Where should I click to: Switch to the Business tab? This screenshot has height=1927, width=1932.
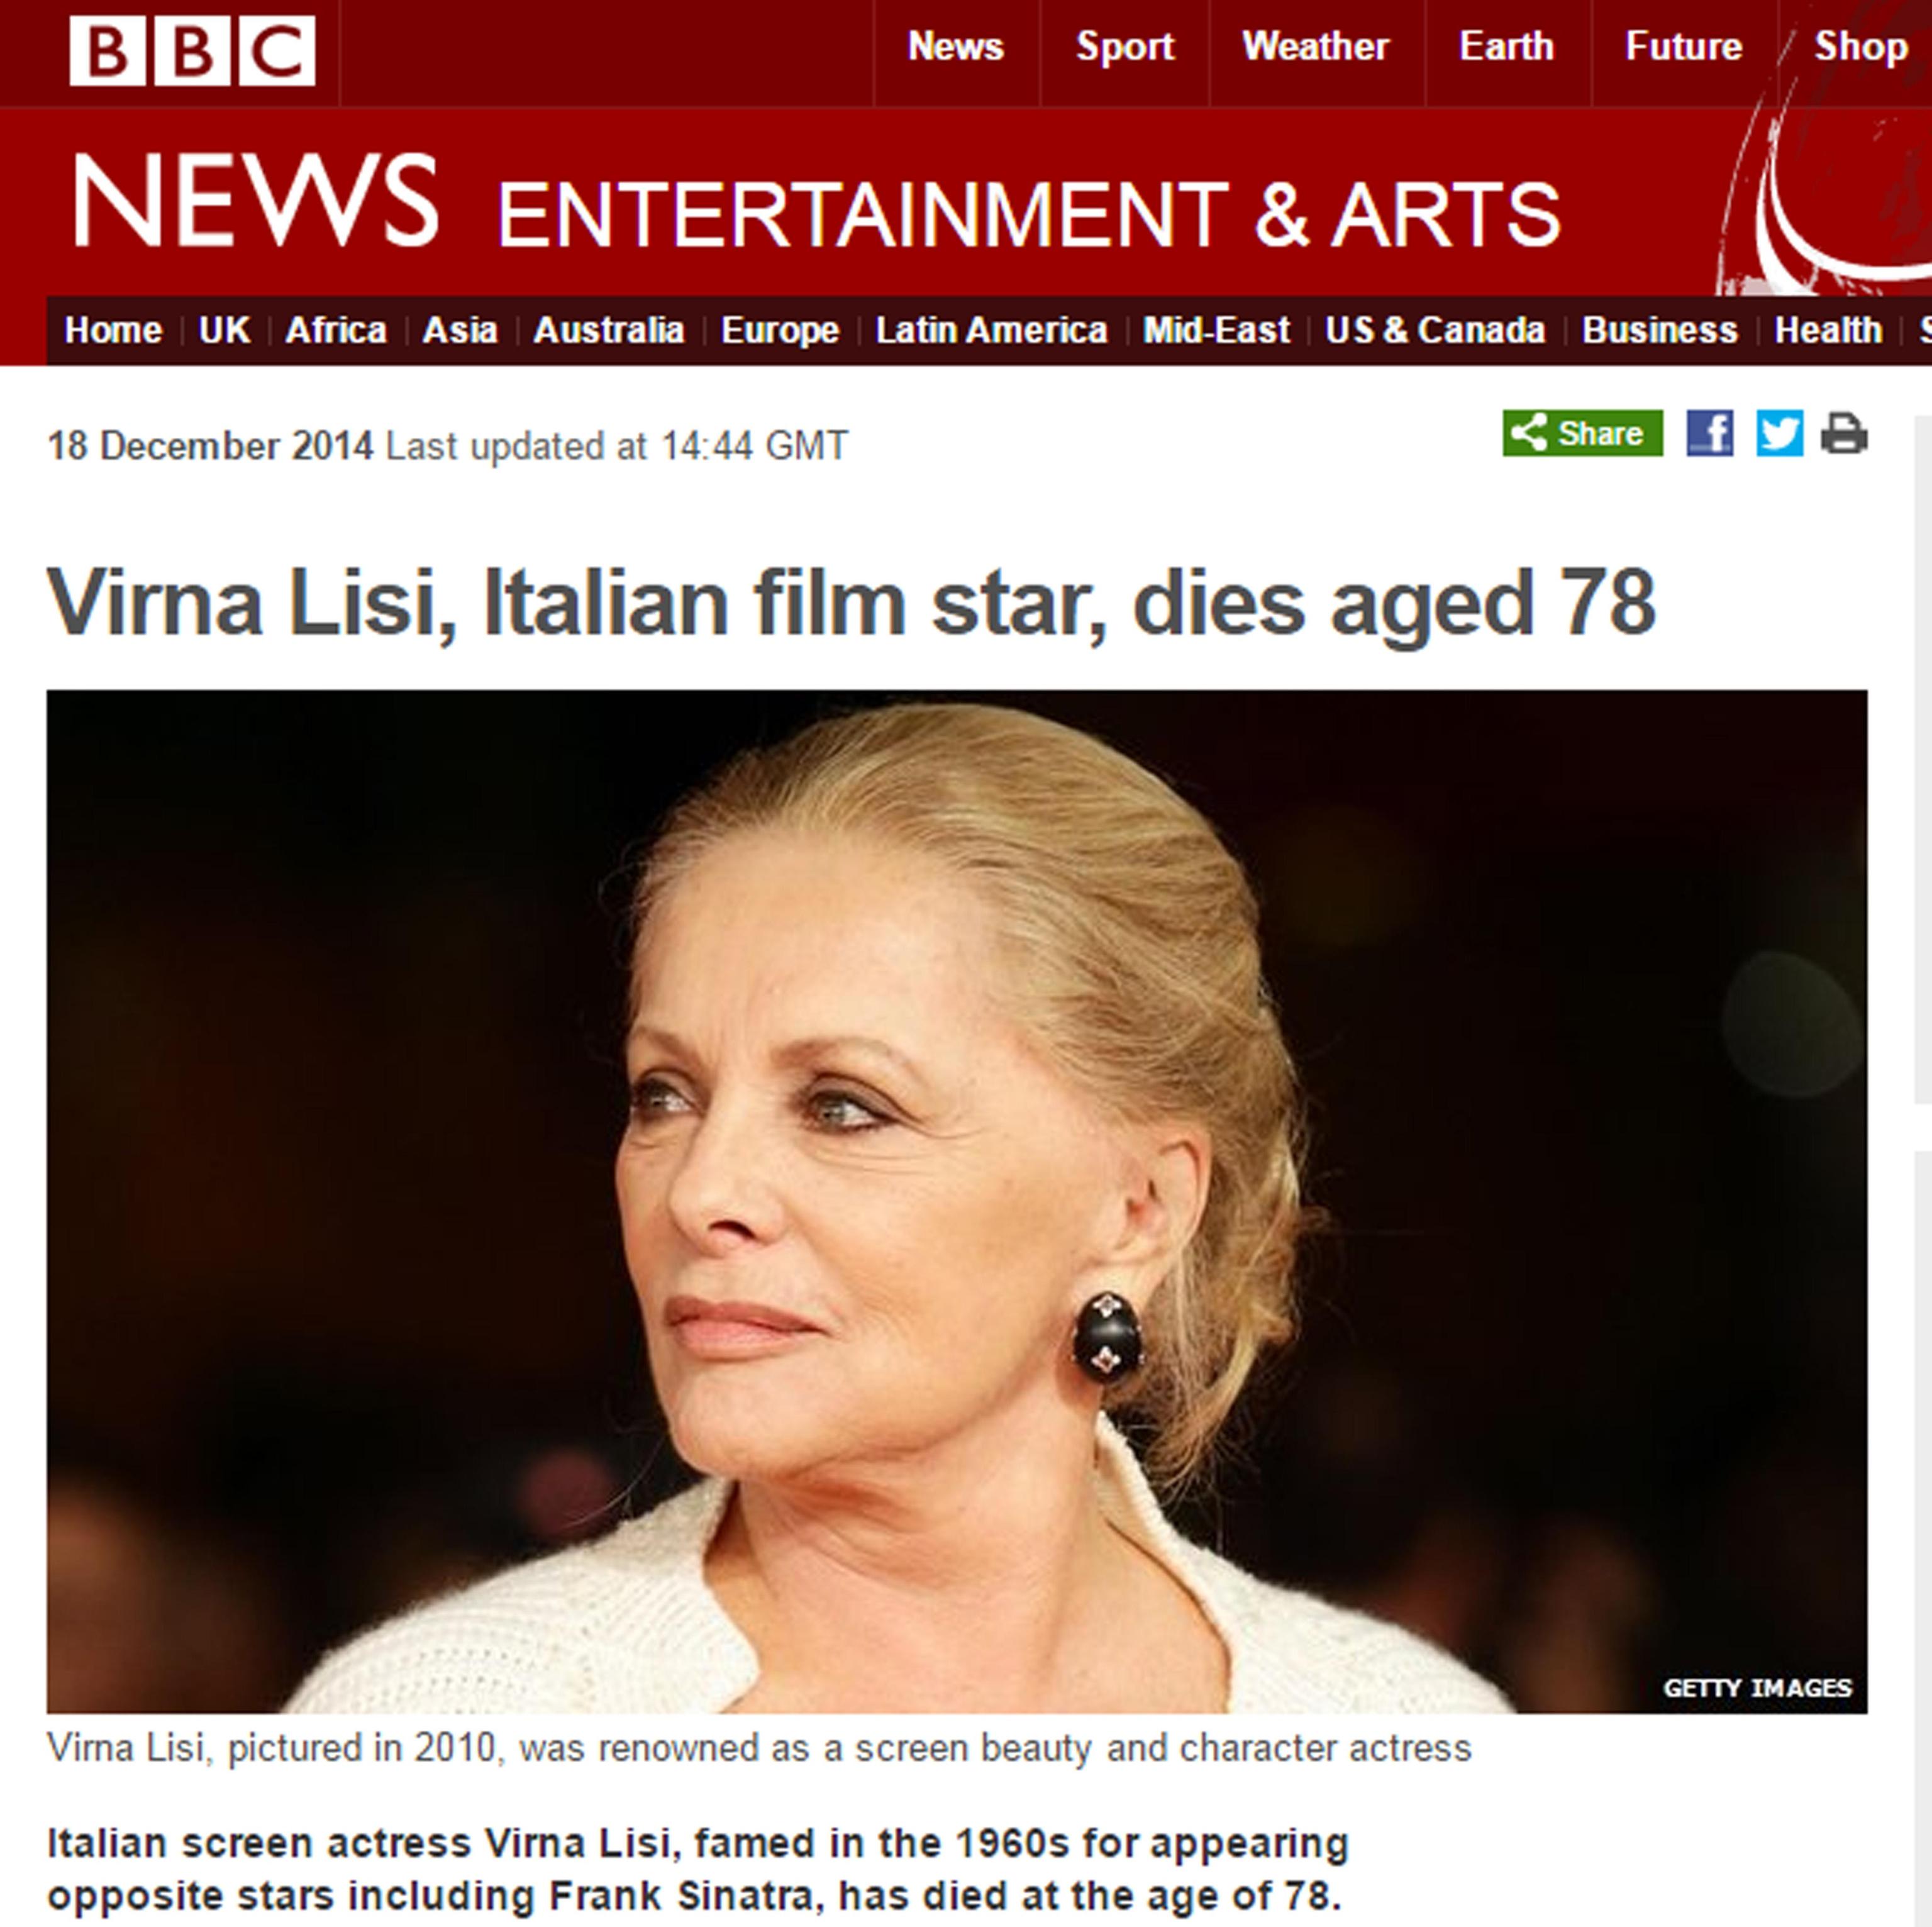[x=1659, y=330]
